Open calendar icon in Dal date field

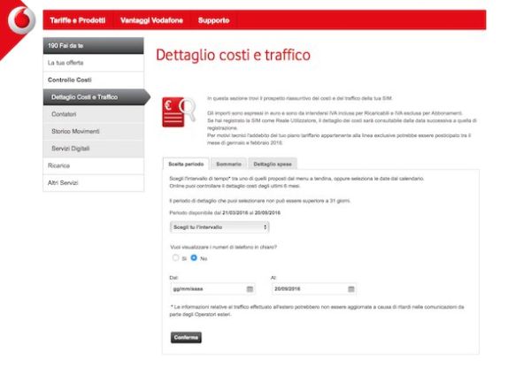250,288
